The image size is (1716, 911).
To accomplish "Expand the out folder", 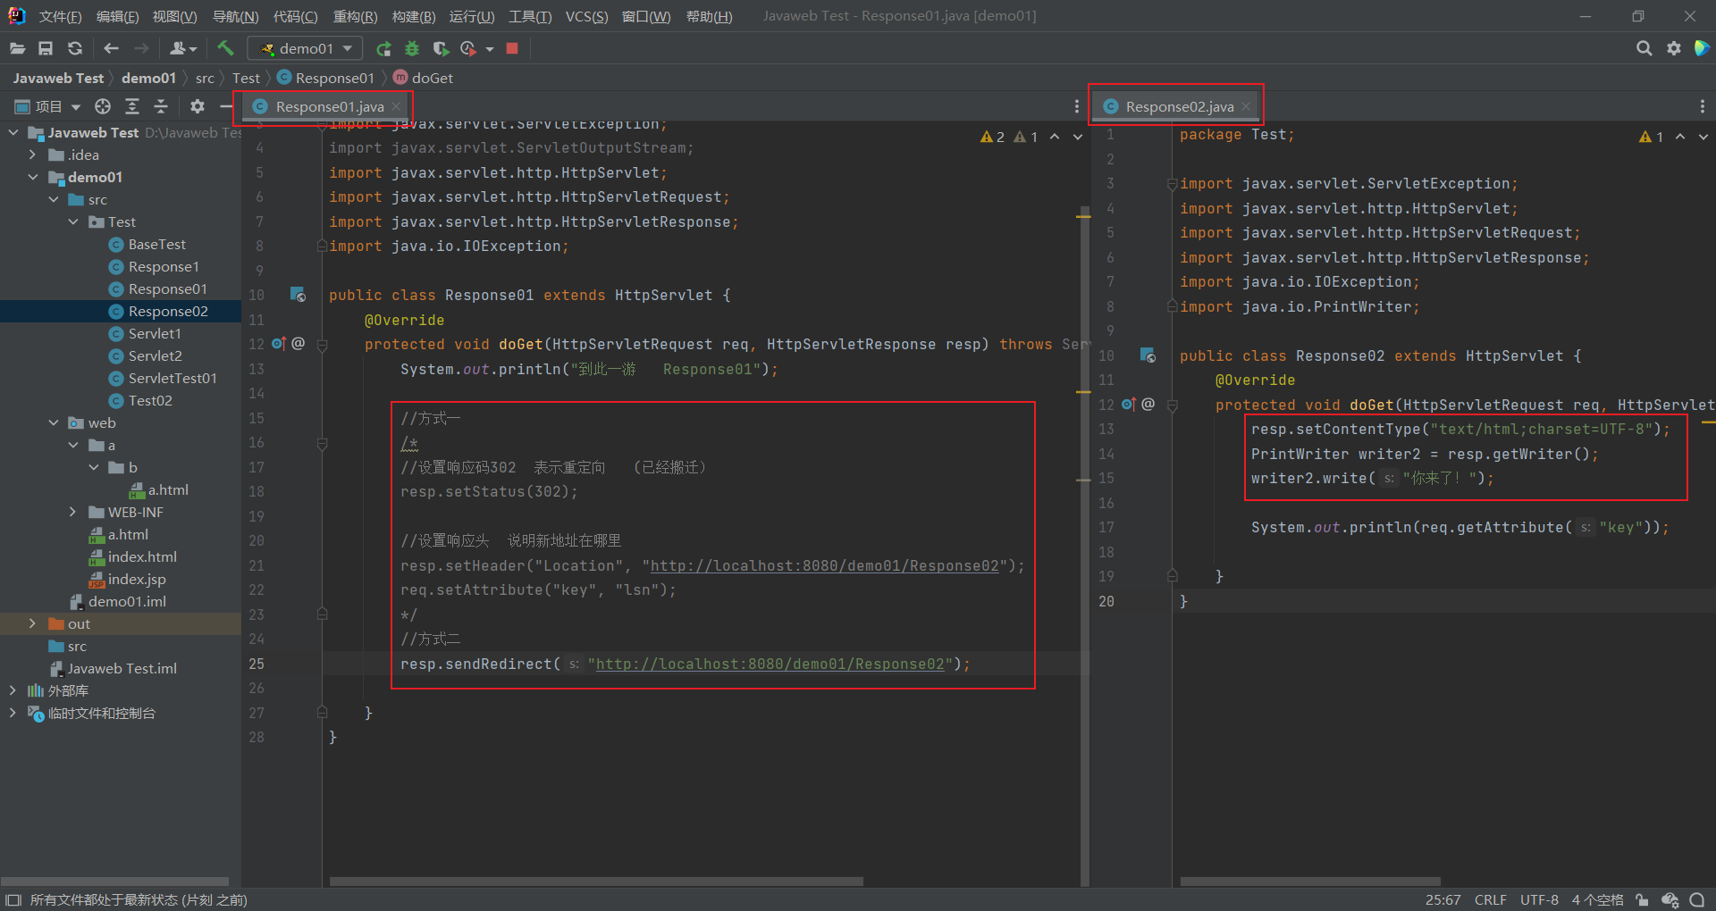I will [x=33, y=623].
